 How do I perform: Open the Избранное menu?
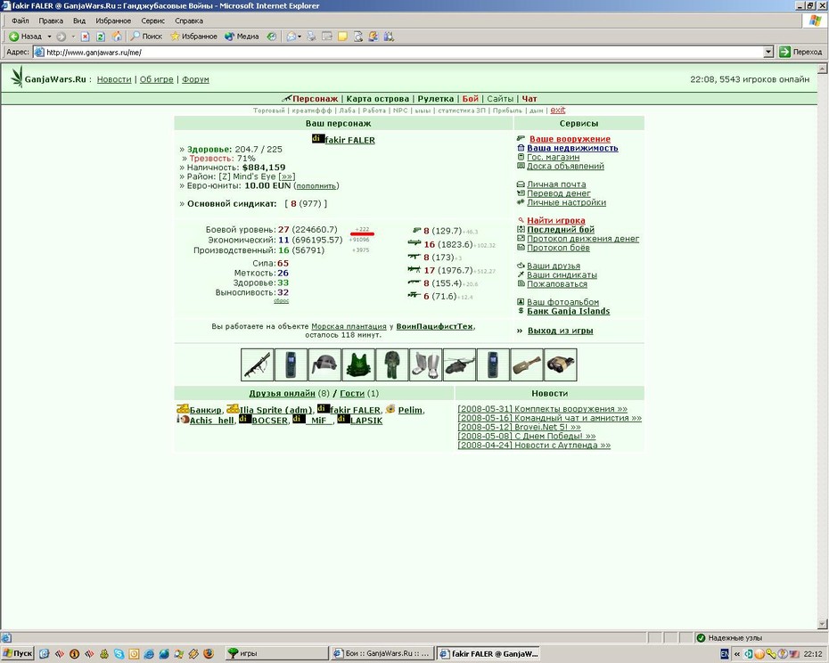pyautogui.click(x=113, y=21)
